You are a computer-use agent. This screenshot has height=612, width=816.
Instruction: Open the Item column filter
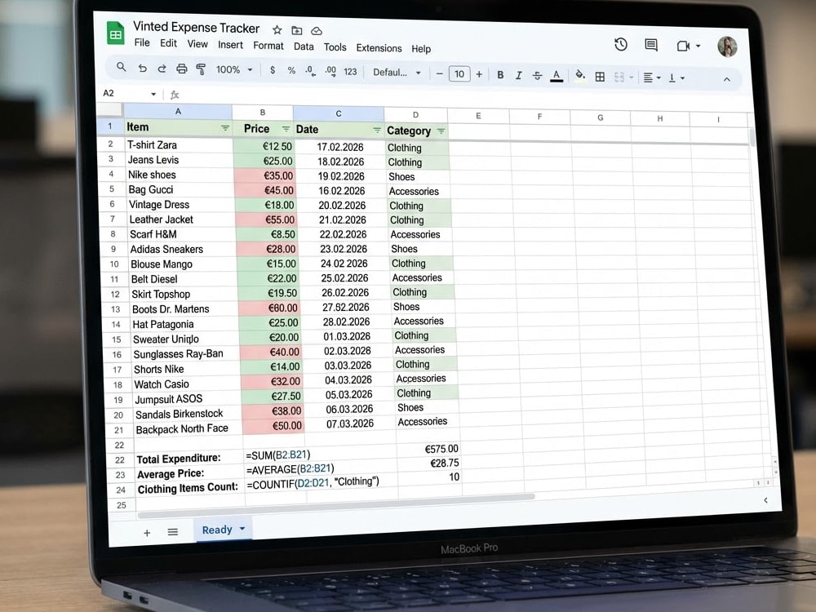[x=225, y=128]
